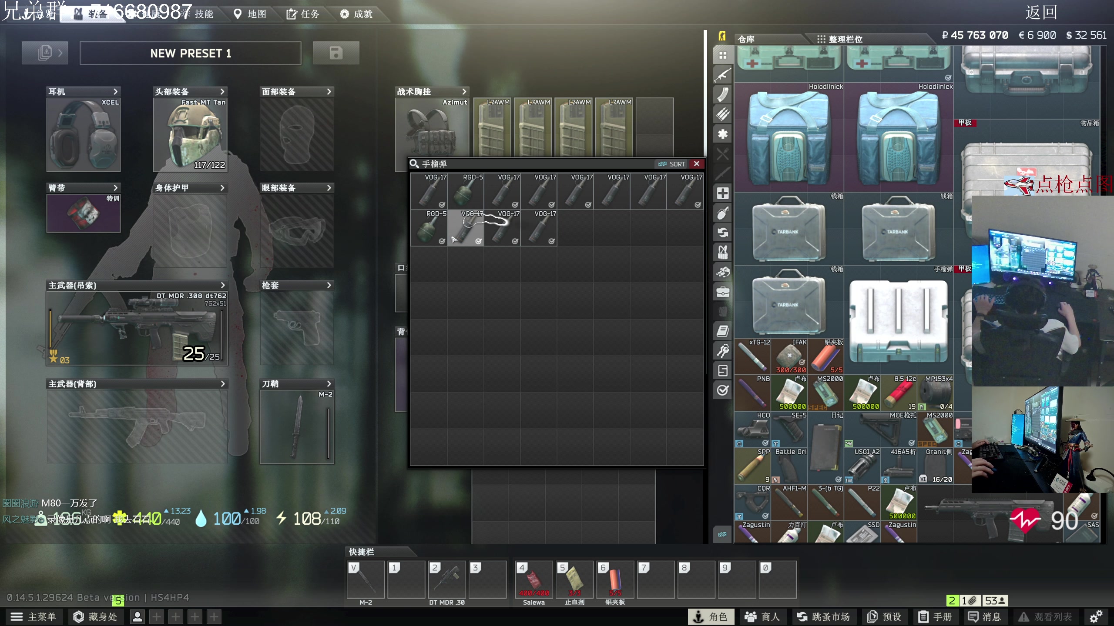The image size is (1114, 626).
Task: Switch to the 地图 map tab
Action: pos(250,14)
